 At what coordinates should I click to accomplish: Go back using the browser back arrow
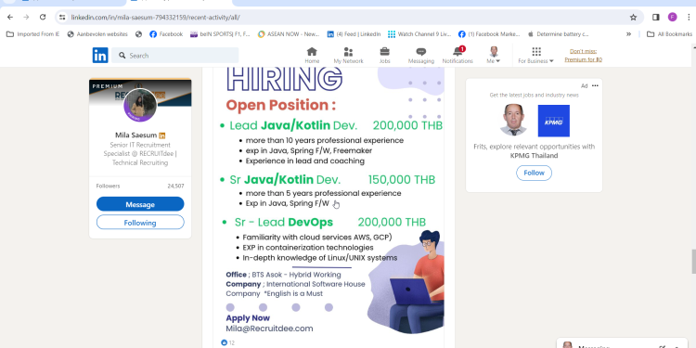point(10,18)
